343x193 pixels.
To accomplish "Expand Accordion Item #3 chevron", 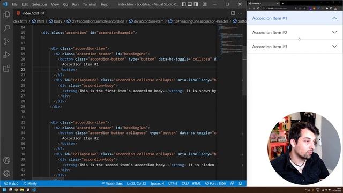I will pyautogui.click(x=334, y=47).
